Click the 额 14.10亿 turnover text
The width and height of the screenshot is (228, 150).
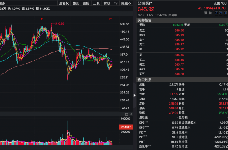tap(43, 9)
